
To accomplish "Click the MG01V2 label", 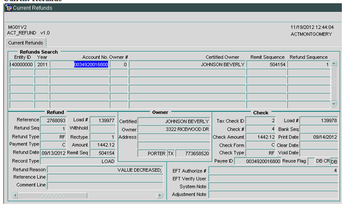I will [x=17, y=27].
